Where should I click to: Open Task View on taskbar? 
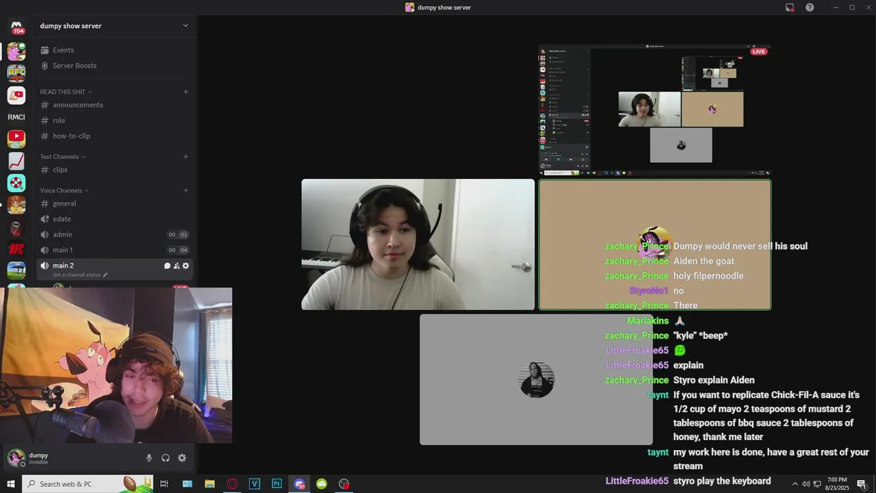click(x=164, y=483)
